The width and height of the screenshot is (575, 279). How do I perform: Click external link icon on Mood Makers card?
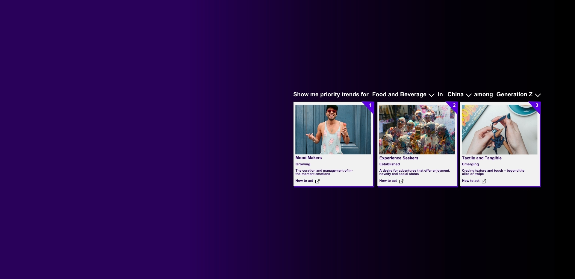[x=317, y=181]
